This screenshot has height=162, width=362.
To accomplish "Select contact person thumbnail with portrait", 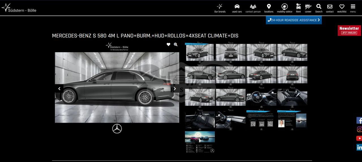I will (292, 120).
